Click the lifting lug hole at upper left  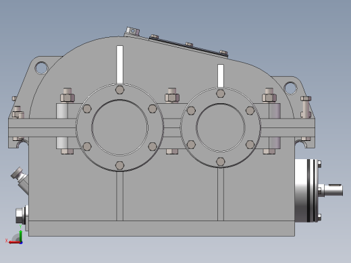tap(41, 67)
